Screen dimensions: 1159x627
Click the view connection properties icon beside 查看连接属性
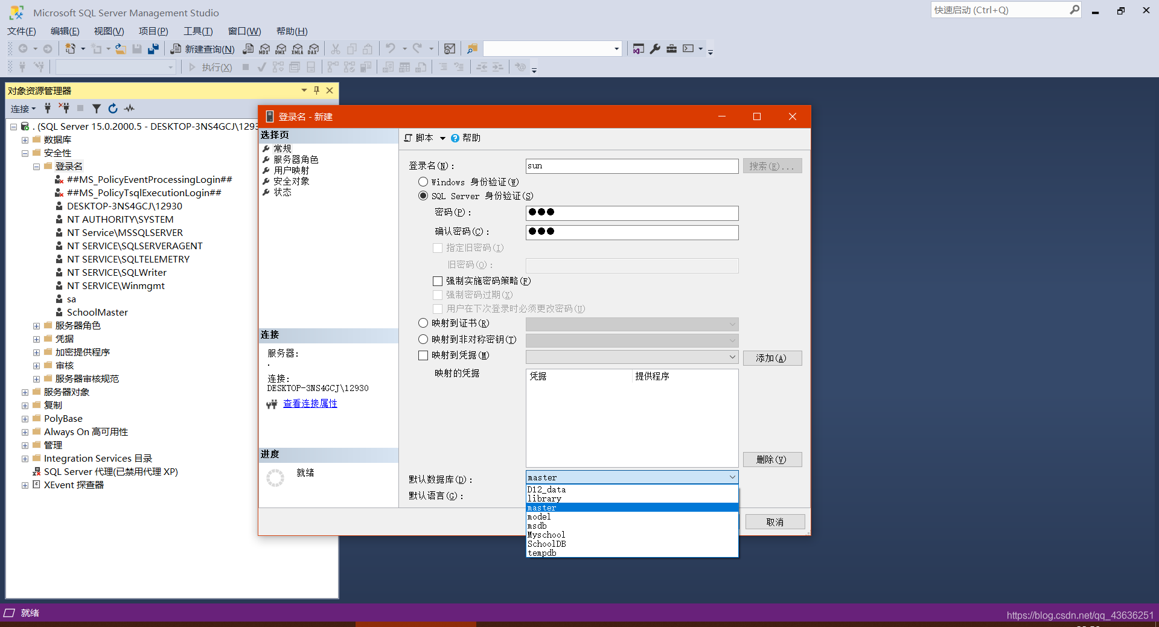pyautogui.click(x=272, y=404)
